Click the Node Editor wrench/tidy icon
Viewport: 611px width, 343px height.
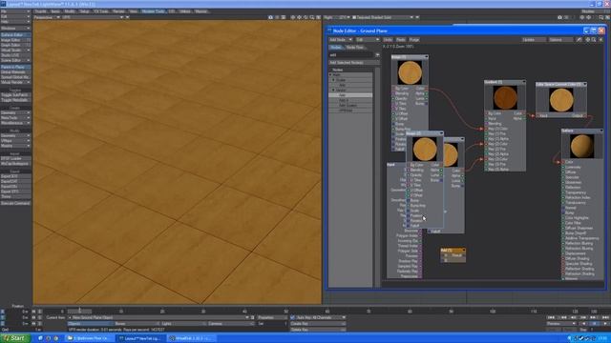point(579,40)
